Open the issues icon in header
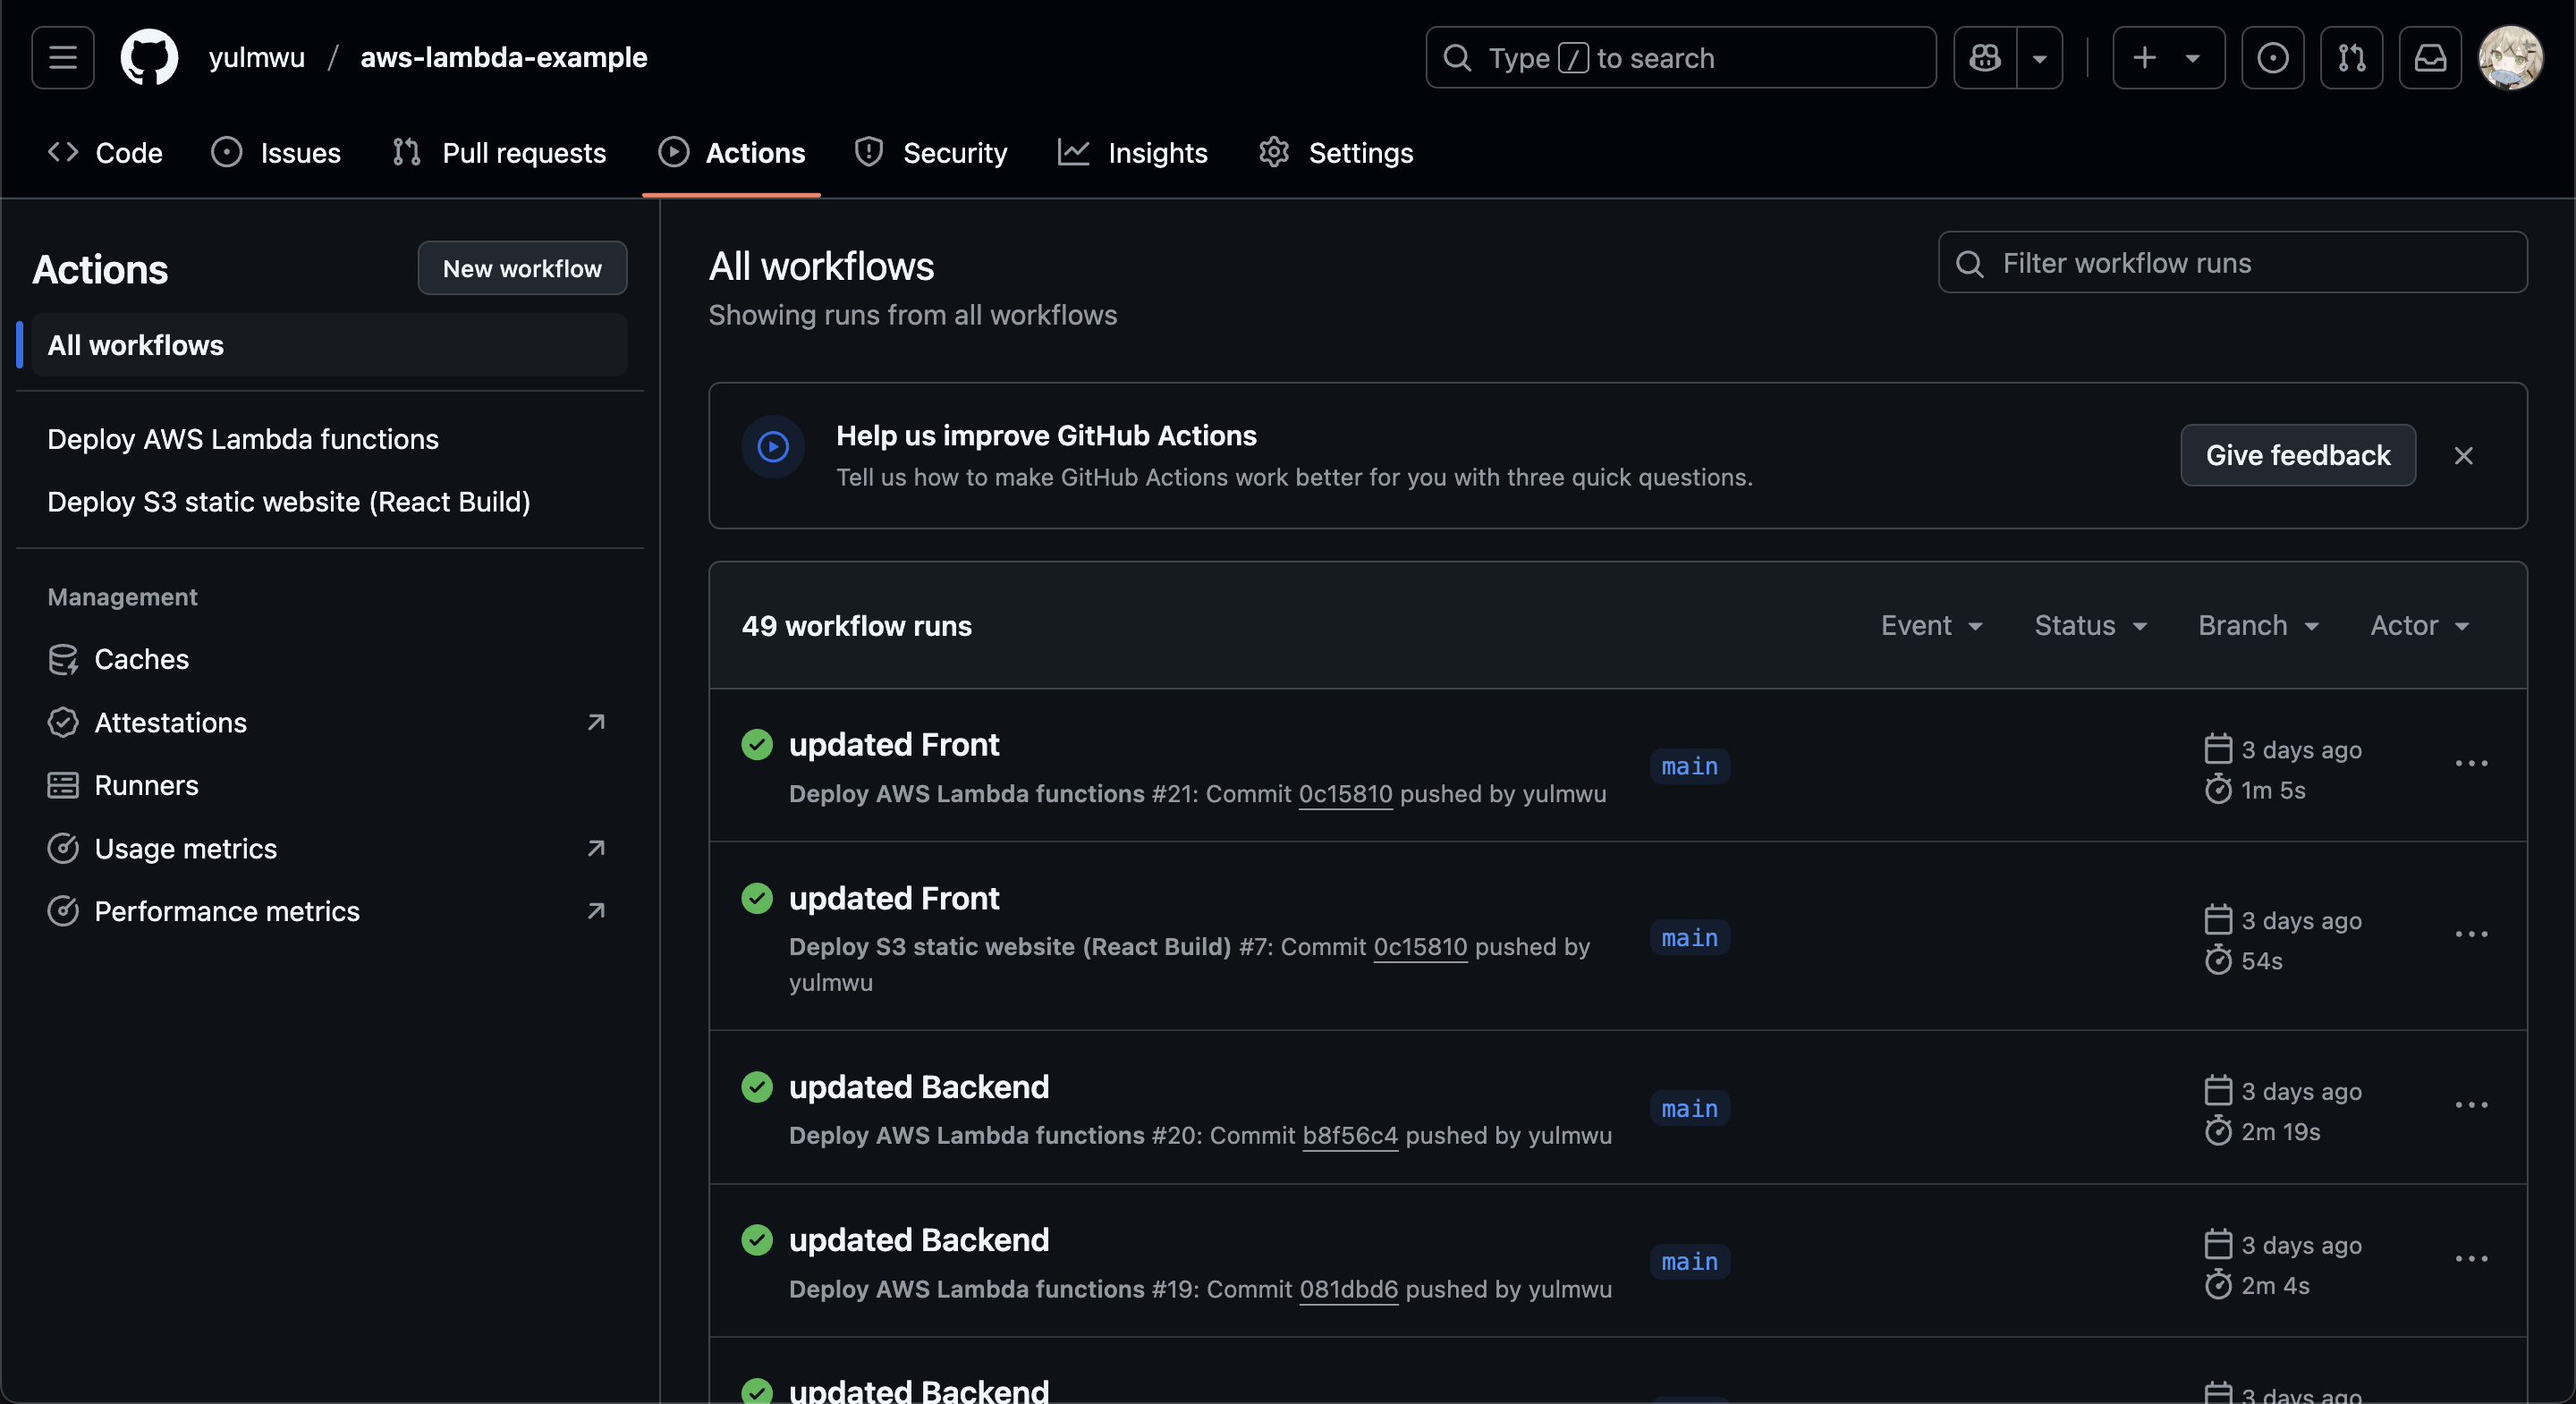Screen dimensions: 2576x1404 click(x=2272, y=58)
